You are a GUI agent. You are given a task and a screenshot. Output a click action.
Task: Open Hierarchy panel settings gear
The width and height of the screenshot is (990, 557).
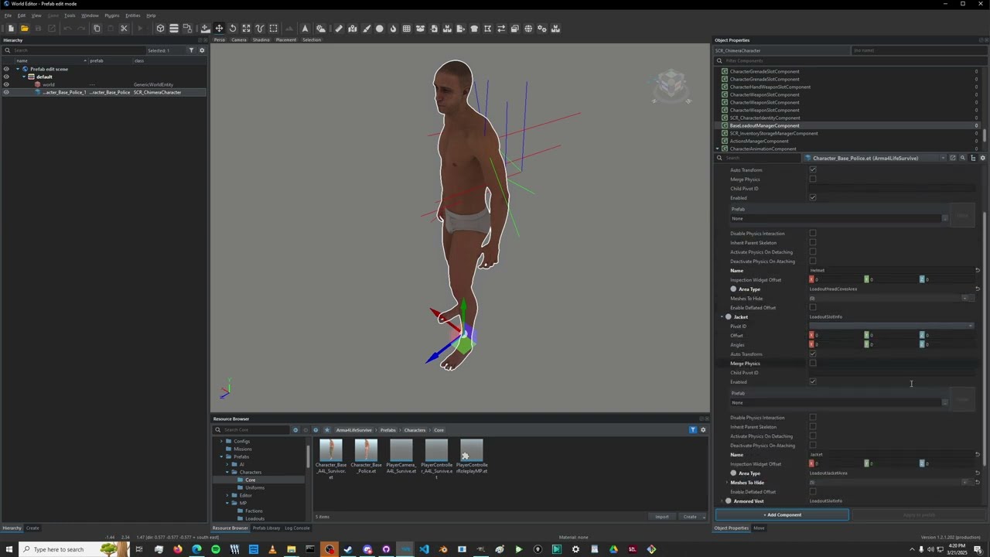coord(202,50)
